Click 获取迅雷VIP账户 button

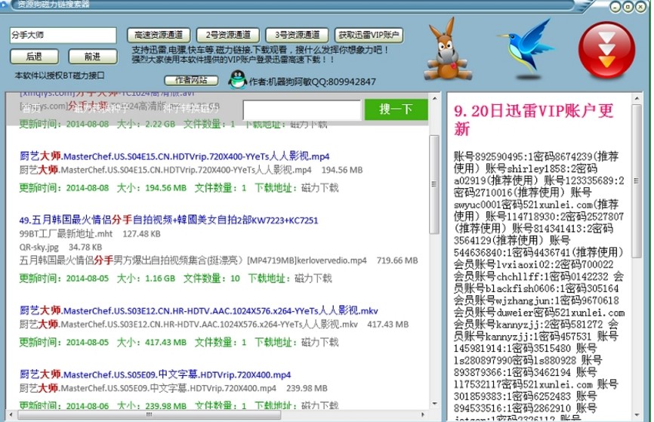[x=369, y=35]
